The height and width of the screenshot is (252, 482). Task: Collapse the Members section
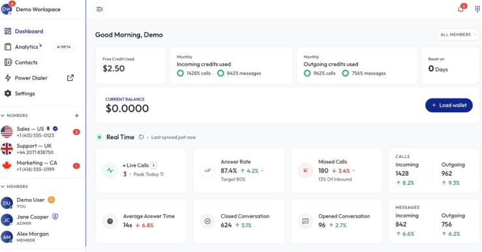pos(3,187)
